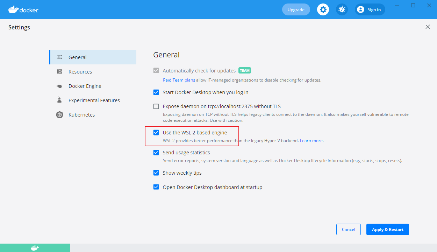Open settings via the gear icon
This screenshot has height=252, width=437.
323,9
